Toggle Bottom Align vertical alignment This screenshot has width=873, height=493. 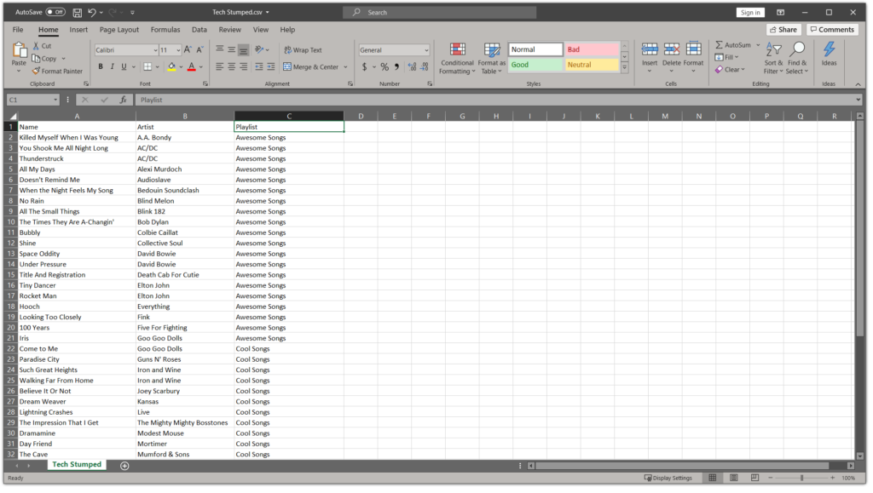coord(243,50)
